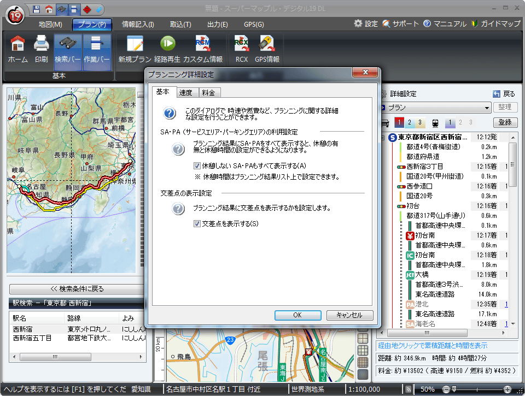The image size is (525, 396).
Task: Click the blue tag icon in quick access bar
Action: 99,9
